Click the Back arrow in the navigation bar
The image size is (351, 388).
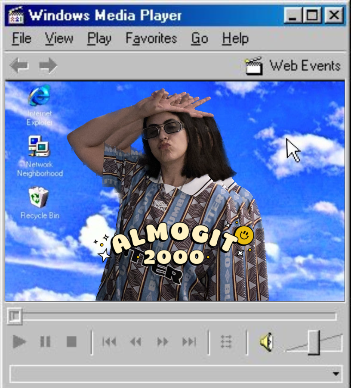click(x=19, y=66)
